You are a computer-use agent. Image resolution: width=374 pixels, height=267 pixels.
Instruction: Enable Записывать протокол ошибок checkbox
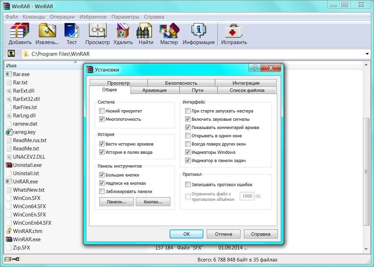tap(188, 184)
